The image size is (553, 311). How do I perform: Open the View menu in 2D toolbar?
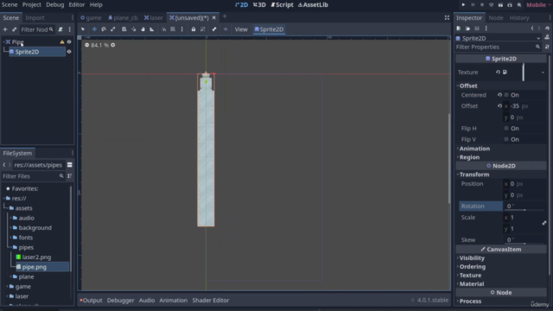click(241, 29)
